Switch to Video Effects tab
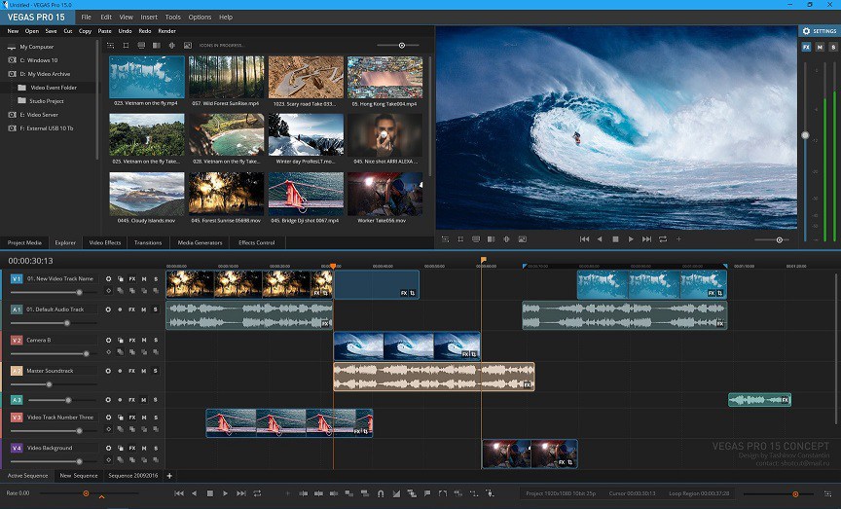The height and width of the screenshot is (509, 841). (x=105, y=243)
